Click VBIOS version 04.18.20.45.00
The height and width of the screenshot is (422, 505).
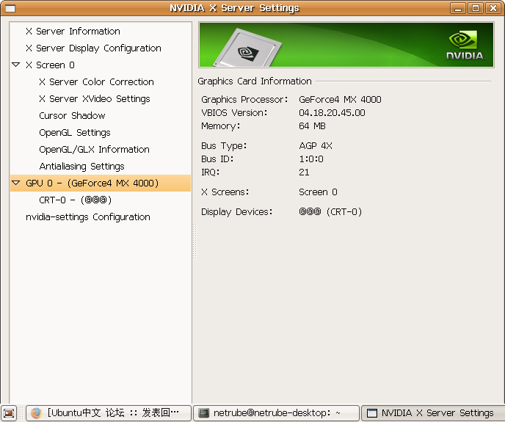coord(332,113)
